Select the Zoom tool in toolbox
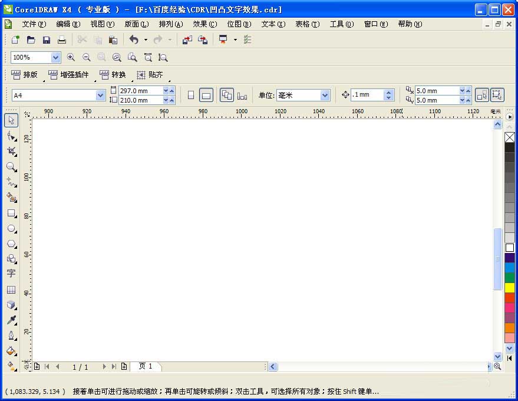The image size is (518, 401). (x=12, y=167)
